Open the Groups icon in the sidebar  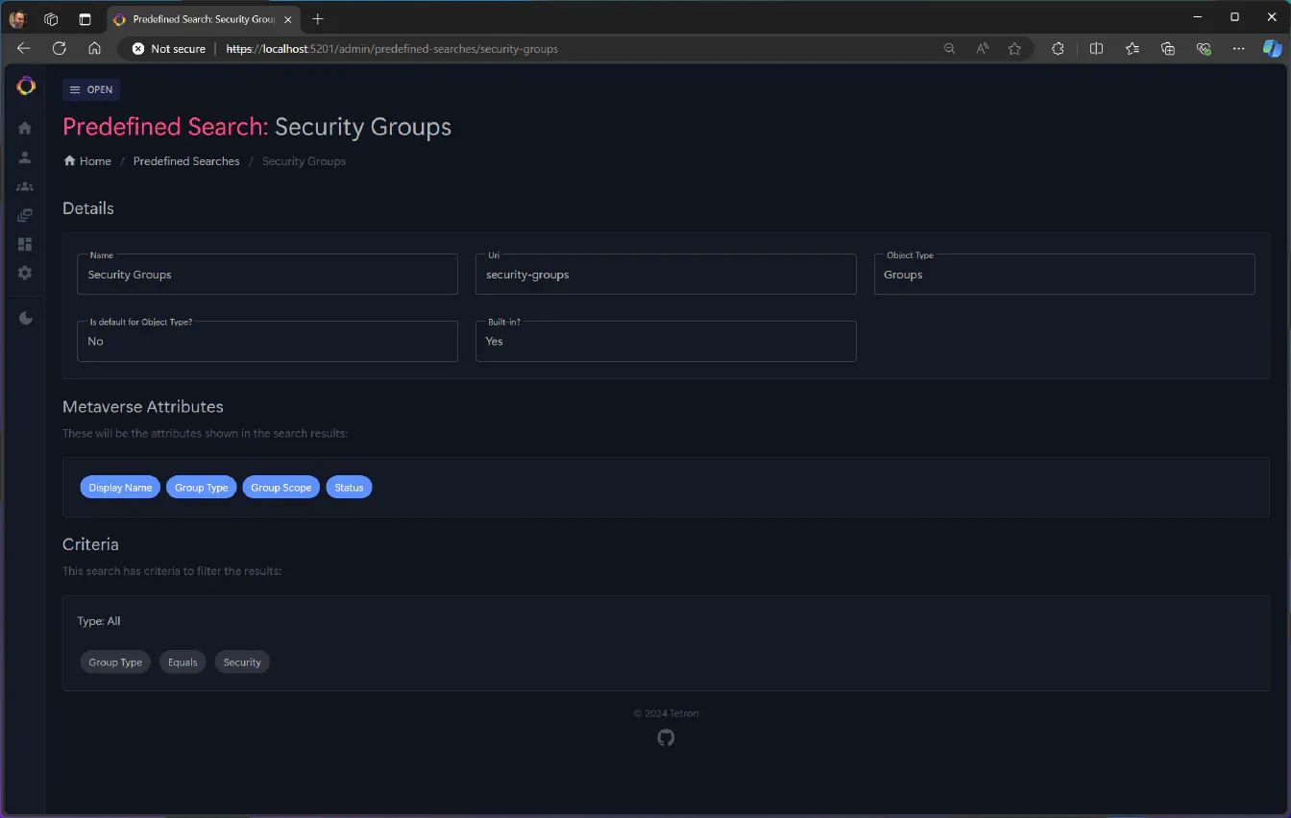(24, 185)
